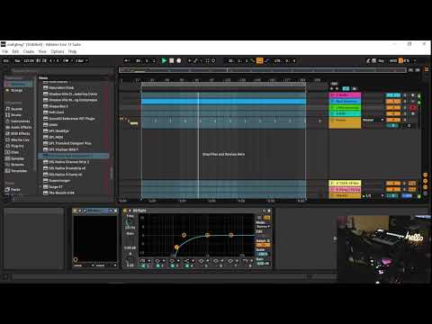Select SPL IRON plugin in list
This screenshot has height=324, width=432.
(56, 137)
